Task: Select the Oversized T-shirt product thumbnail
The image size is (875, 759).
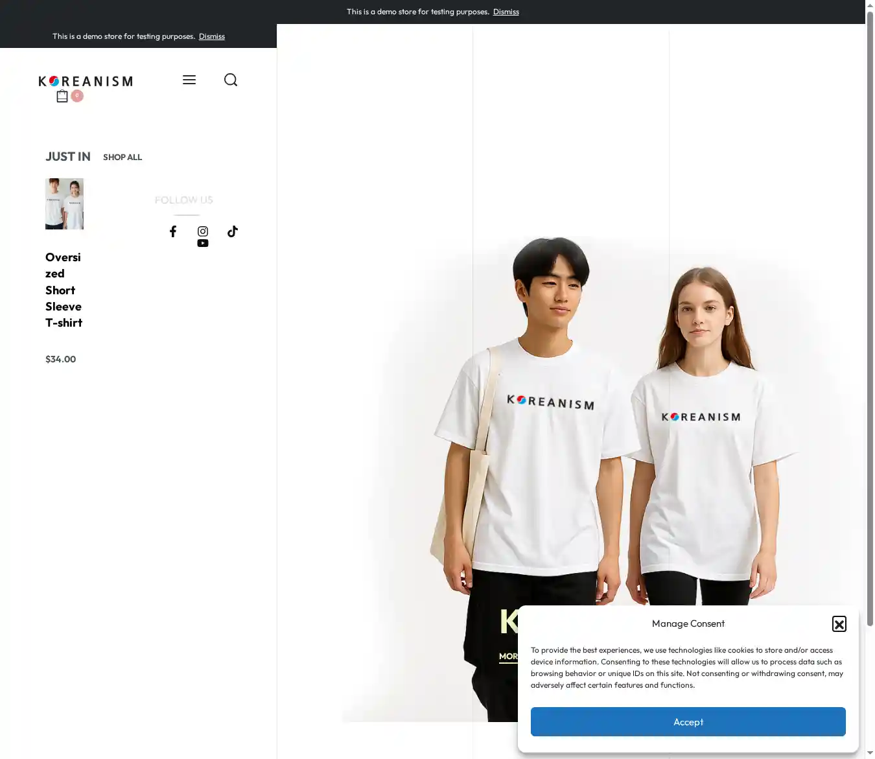Action: pyautogui.click(x=64, y=204)
